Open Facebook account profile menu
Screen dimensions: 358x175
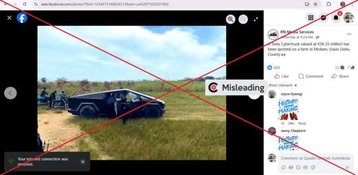tap(348, 18)
